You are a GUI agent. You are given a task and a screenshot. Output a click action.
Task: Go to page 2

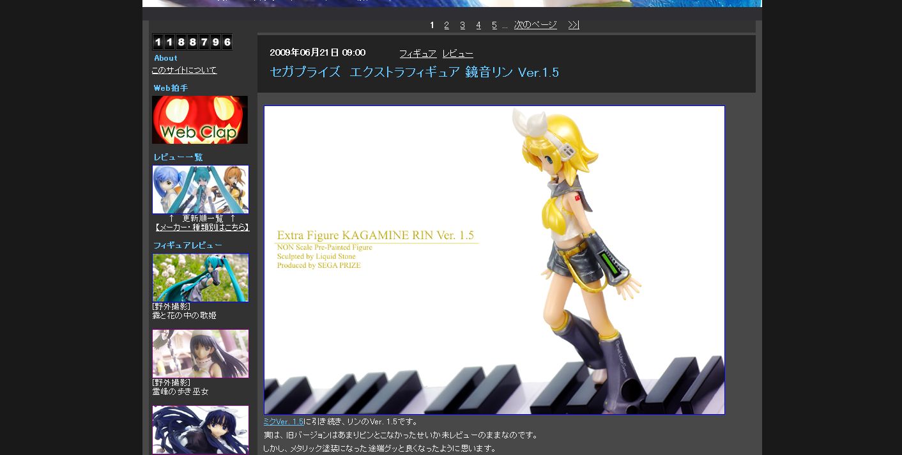pos(447,25)
